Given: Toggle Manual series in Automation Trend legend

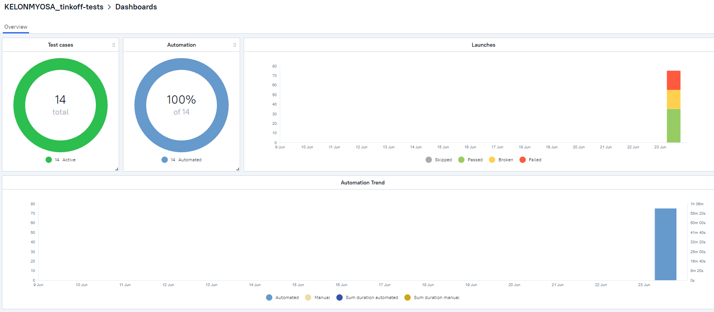Looking at the screenshot, I should pyautogui.click(x=318, y=297).
